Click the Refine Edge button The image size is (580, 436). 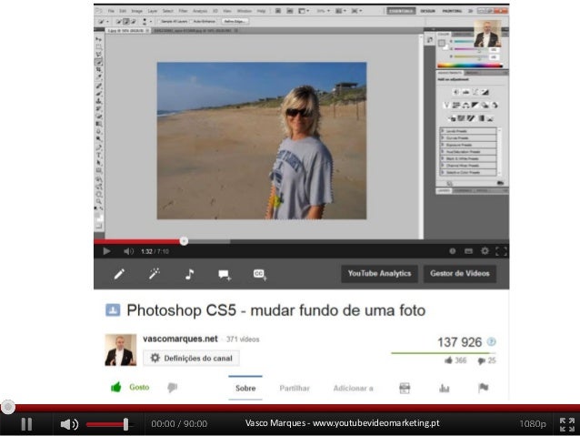(x=235, y=21)
